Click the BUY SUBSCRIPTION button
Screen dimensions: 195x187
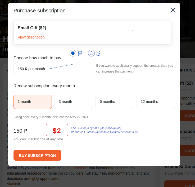pyautogui.click(x=37, y=155)
